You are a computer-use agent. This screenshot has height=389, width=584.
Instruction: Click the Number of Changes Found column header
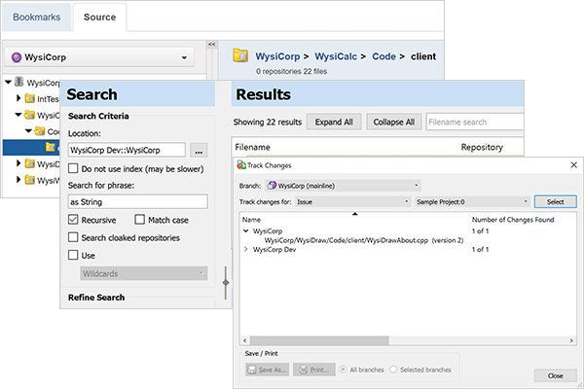(x=513, y=220)
